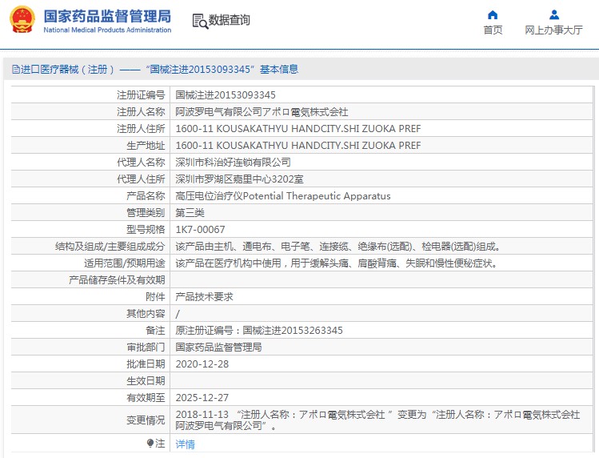Click the 产品储存条件及有效期 row label
599x458 pixels.
pyautogui.click(x=117, y=280)
